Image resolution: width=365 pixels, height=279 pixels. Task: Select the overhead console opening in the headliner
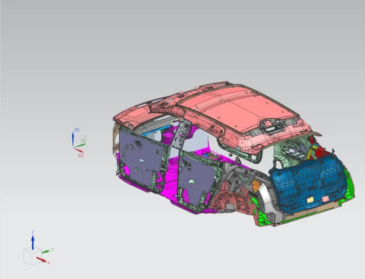pyautogui.click(x=272, y=128)
